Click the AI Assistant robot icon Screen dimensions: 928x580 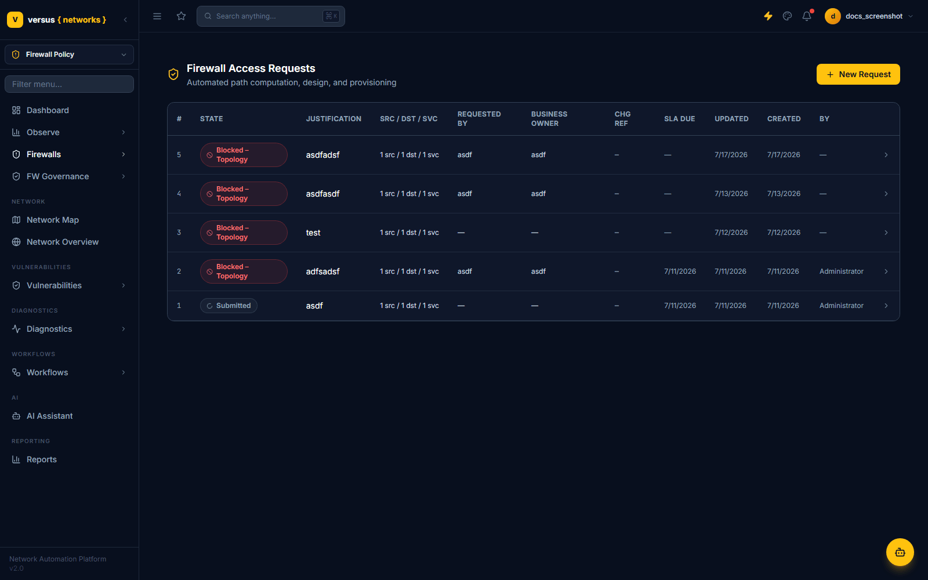[16, 416]
